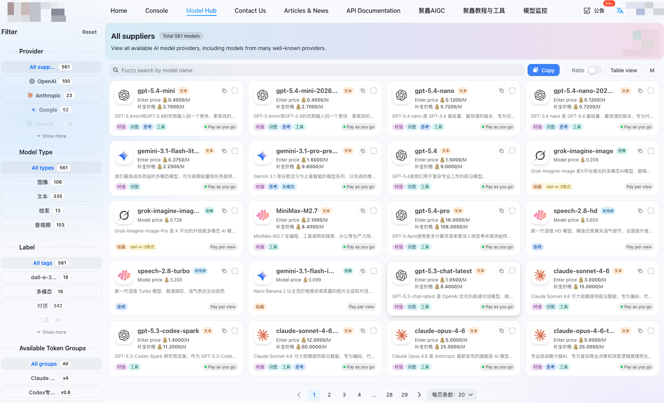Viewport: 664px width, 403px height.
Task: Select the claude-sonnet-4-6 checkbox
Action: pos(651,271)
